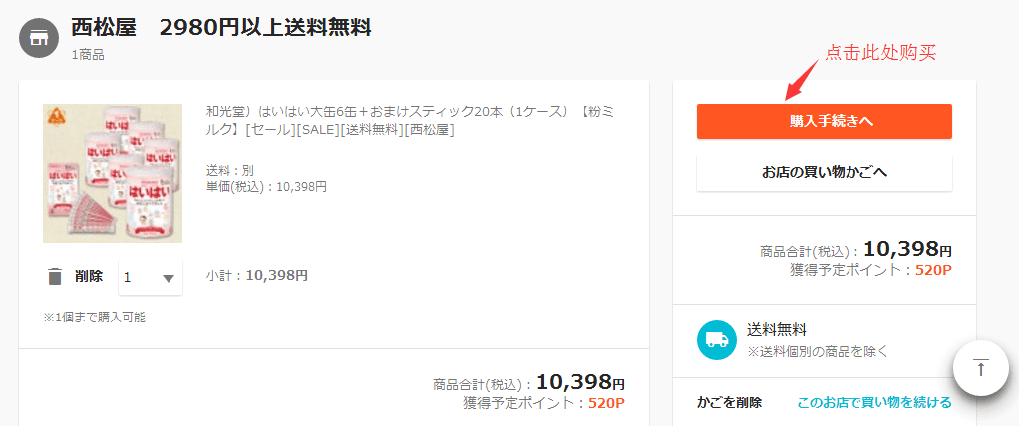Screen dimensions: 1019x426
Task: Click the 送料無料 shipping label
Action: tap(777, 329)
